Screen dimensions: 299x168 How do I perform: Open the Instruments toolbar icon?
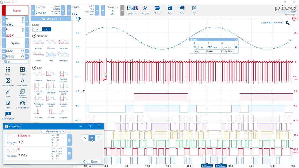132,10
